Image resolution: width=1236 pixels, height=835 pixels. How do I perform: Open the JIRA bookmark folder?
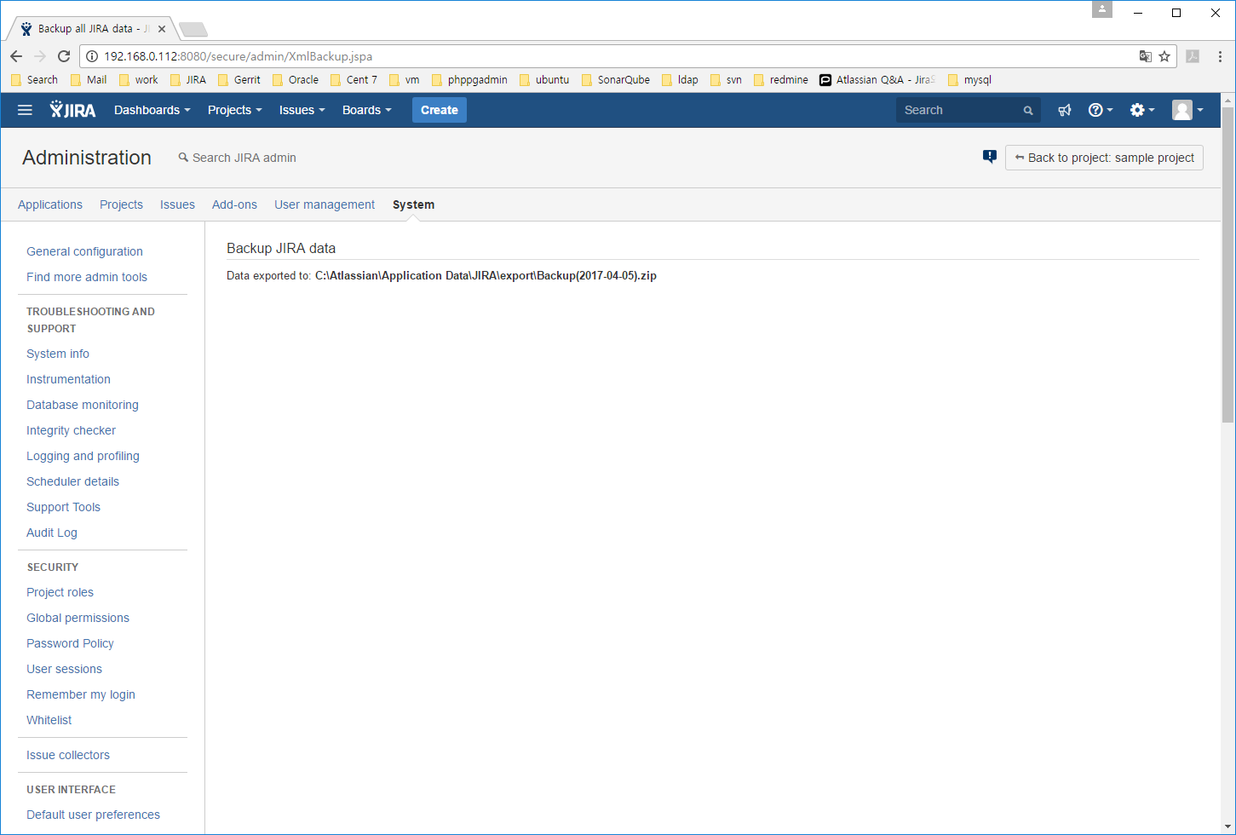(x=188, y=80)
